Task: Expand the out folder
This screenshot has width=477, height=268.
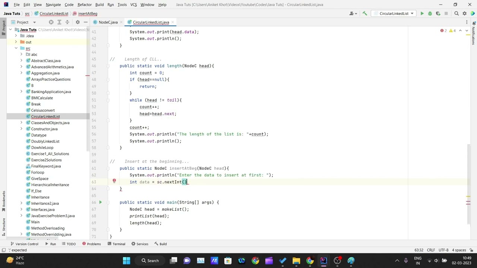Action: coord(16,42)
